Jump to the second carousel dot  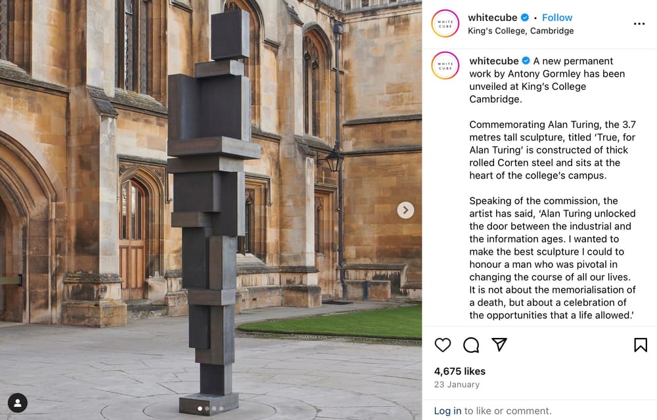pyautogui.click(x=207, y=408)
